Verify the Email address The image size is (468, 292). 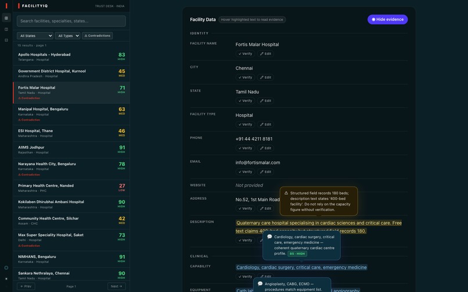pos(245,172)
